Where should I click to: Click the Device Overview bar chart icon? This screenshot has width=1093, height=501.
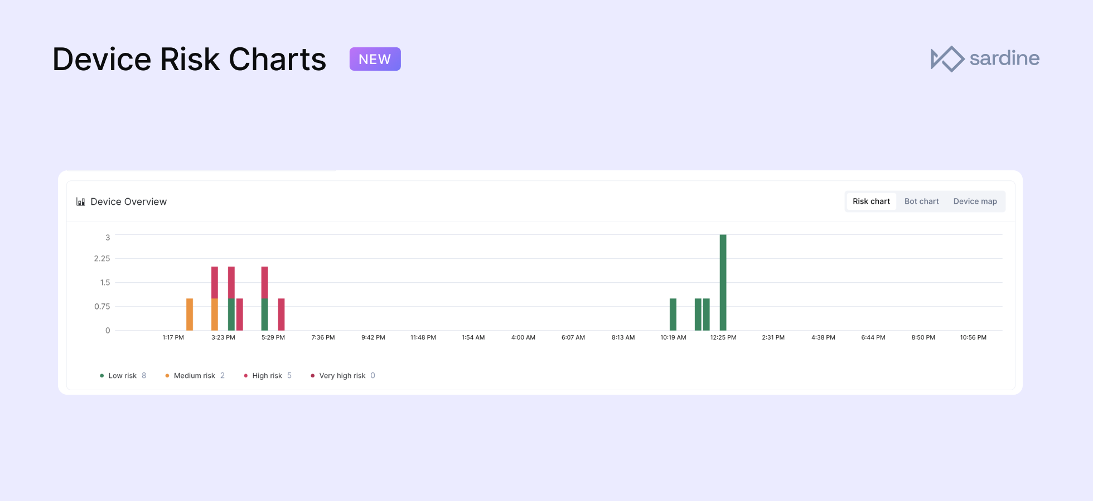[x=80, y=202]
